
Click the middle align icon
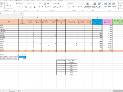[43, 4]
